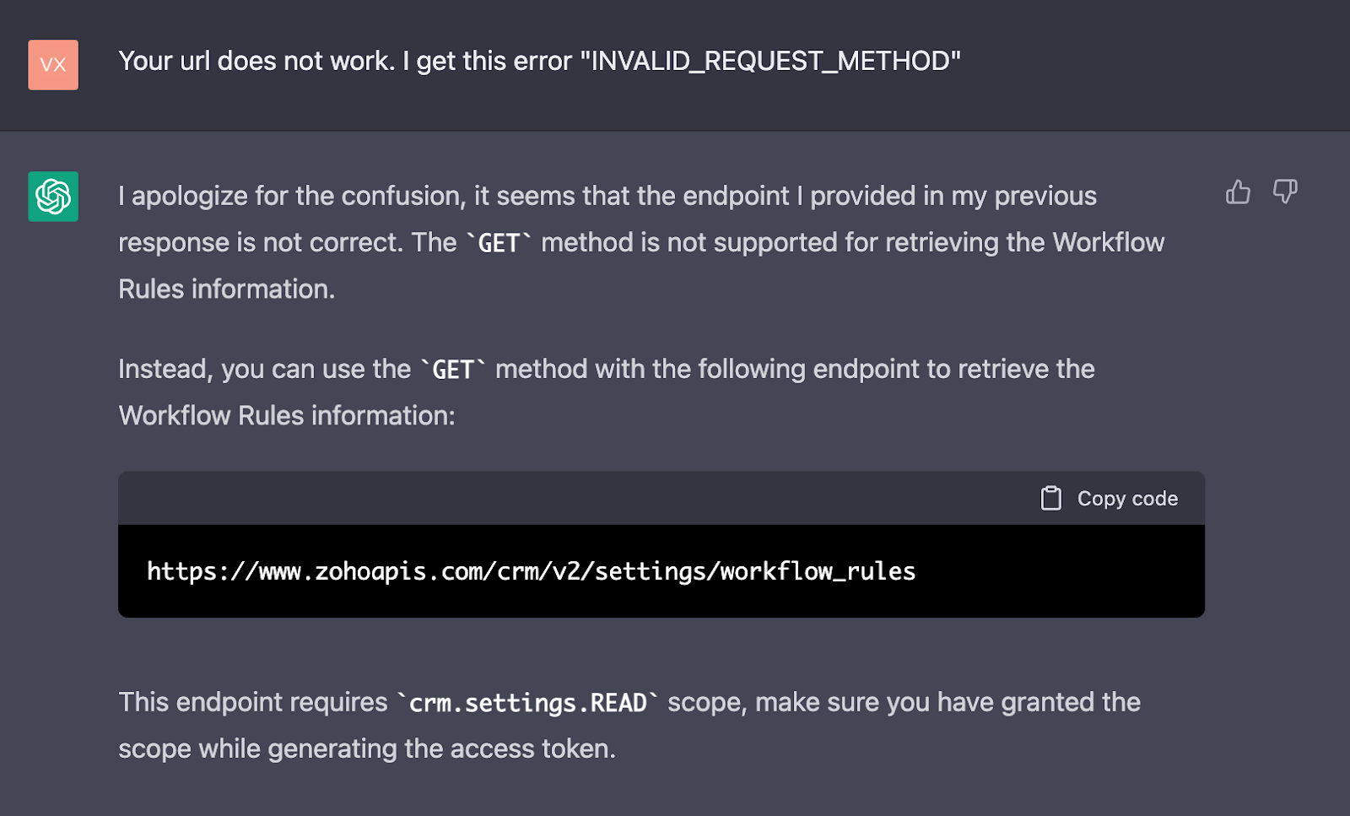
Task: Click the thumbs up feedback icon
Action: 1238,192
